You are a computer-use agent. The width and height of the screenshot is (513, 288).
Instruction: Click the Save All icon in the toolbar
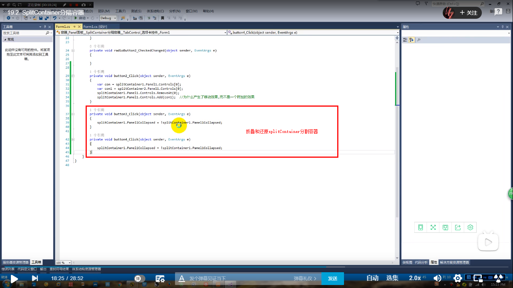[47, 18]
